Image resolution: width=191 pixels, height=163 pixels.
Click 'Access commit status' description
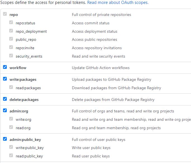click(91, 23)
